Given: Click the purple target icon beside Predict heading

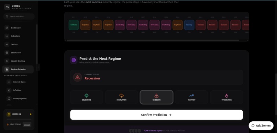Looking at the screenshot, I should tap(74, 60).
